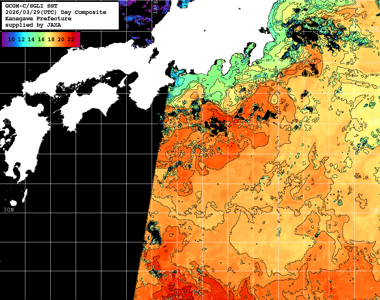
Task: Click the 30N label on the left edge
Action: pos(9,210)
